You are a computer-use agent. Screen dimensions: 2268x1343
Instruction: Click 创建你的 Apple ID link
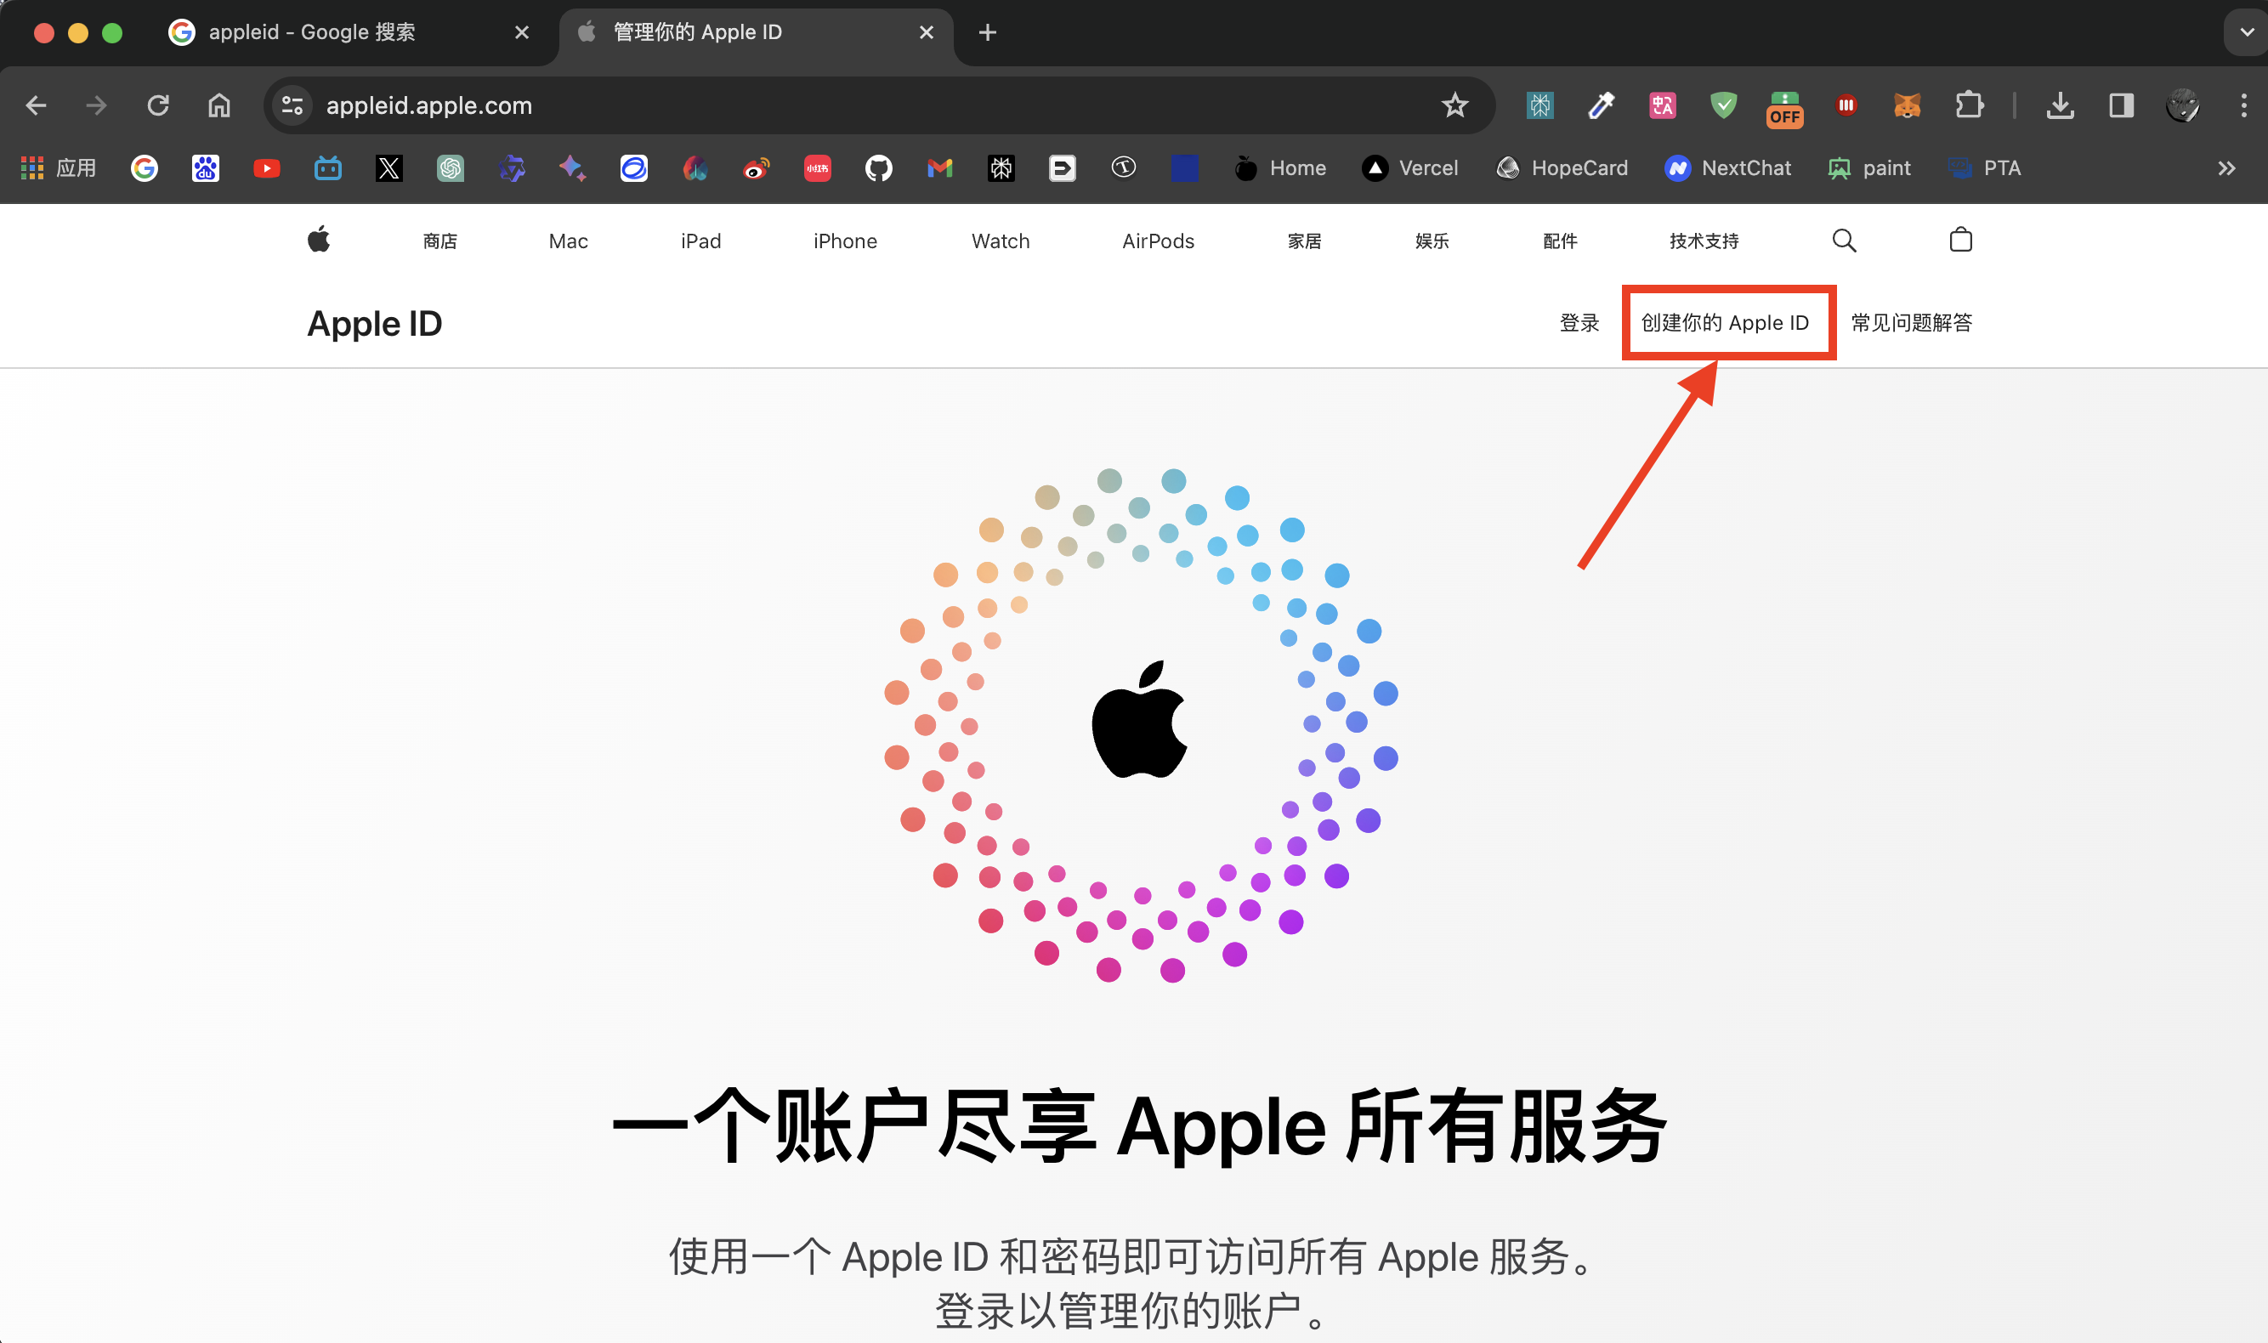click(1725, 323)
